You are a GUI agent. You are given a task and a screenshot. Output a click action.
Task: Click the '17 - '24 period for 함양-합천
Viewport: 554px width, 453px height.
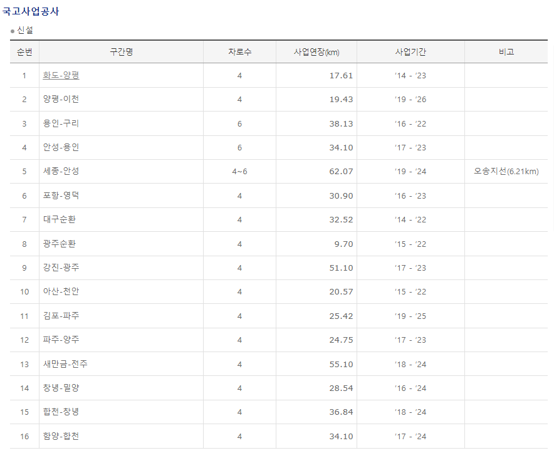click(x=410, y=436)
